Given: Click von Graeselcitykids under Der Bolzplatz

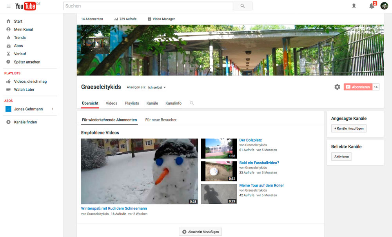Looking at the screenshot, I should pos(253,145).
